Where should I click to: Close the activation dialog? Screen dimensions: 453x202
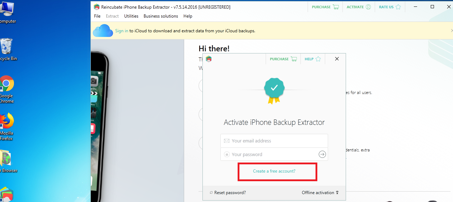coord(337,59)
